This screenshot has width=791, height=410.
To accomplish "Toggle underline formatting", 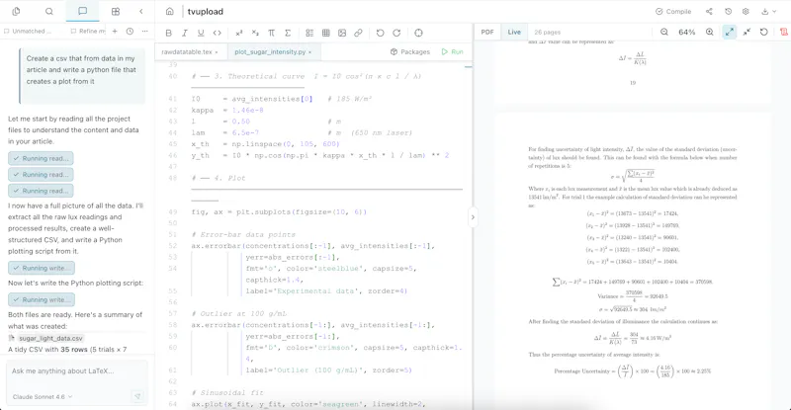I will point(201,33).
